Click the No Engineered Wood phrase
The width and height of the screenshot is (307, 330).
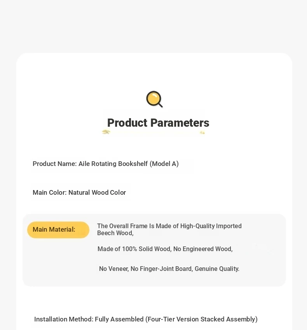point(203,249)
